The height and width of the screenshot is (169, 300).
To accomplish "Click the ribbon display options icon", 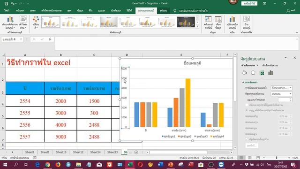I will click(264, 3).
